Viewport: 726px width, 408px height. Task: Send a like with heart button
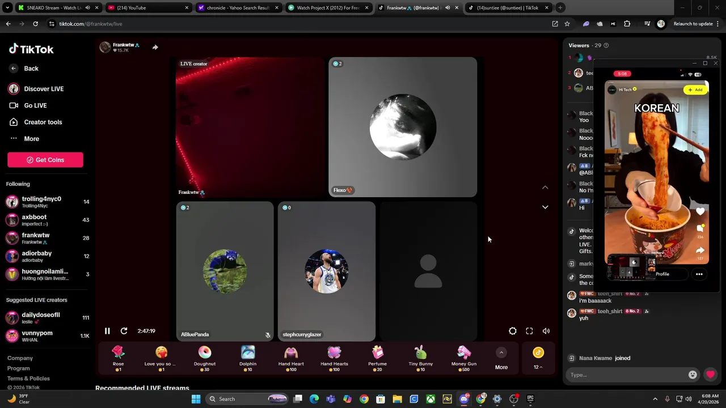(x=710, y=375)
